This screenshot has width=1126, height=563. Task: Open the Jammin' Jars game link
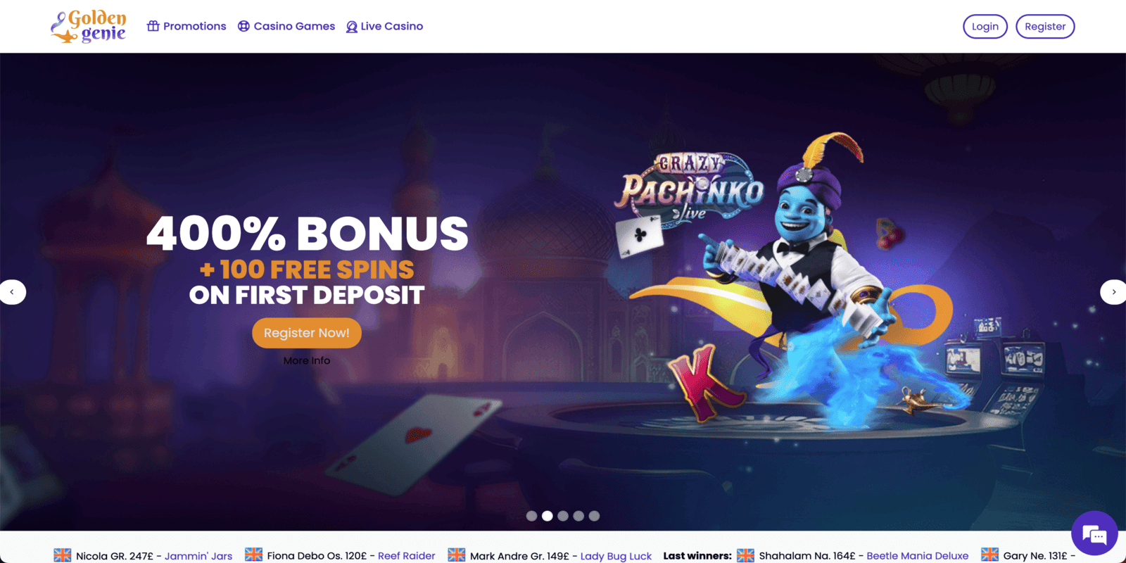click(x=198, y=556)
